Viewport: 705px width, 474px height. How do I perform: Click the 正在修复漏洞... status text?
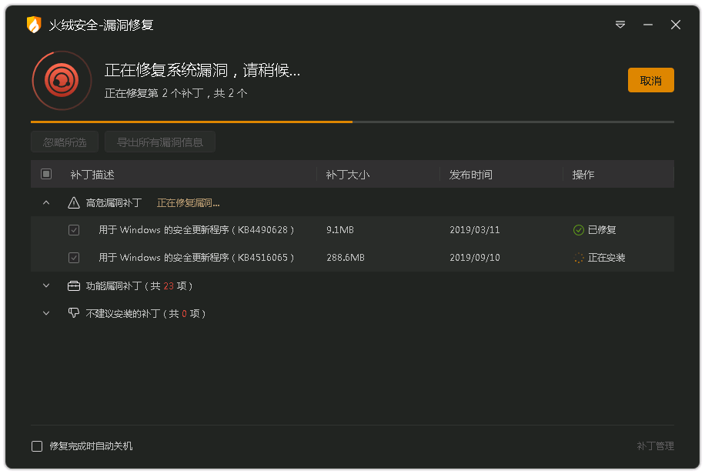188,203
